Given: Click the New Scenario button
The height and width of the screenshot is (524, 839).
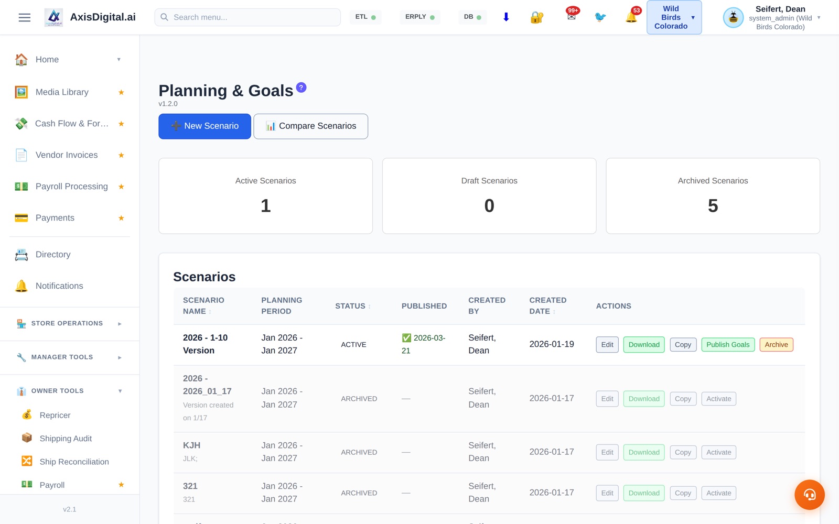Looking at the screenshot, I should (205, 126).
